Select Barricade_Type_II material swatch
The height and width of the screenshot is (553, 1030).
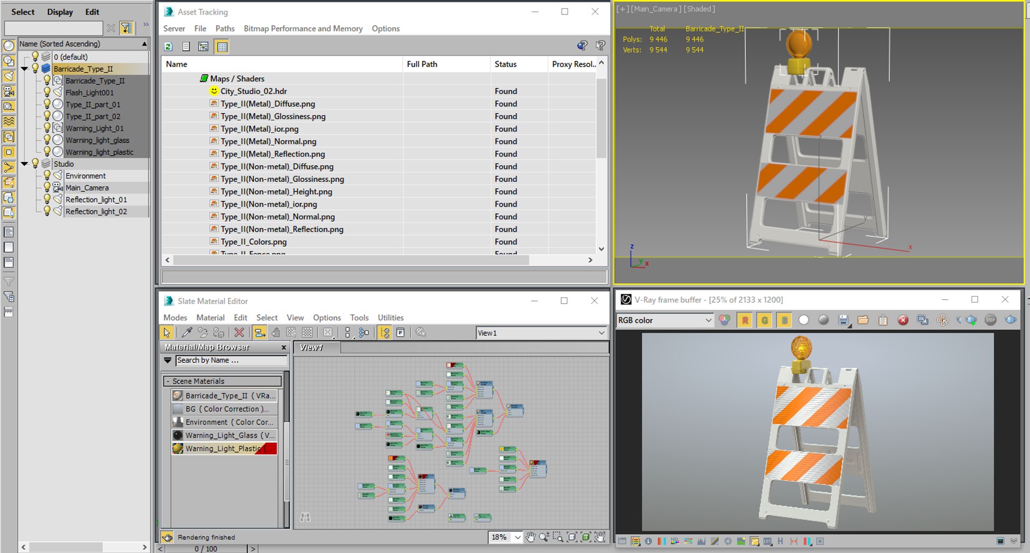point(178,395)
